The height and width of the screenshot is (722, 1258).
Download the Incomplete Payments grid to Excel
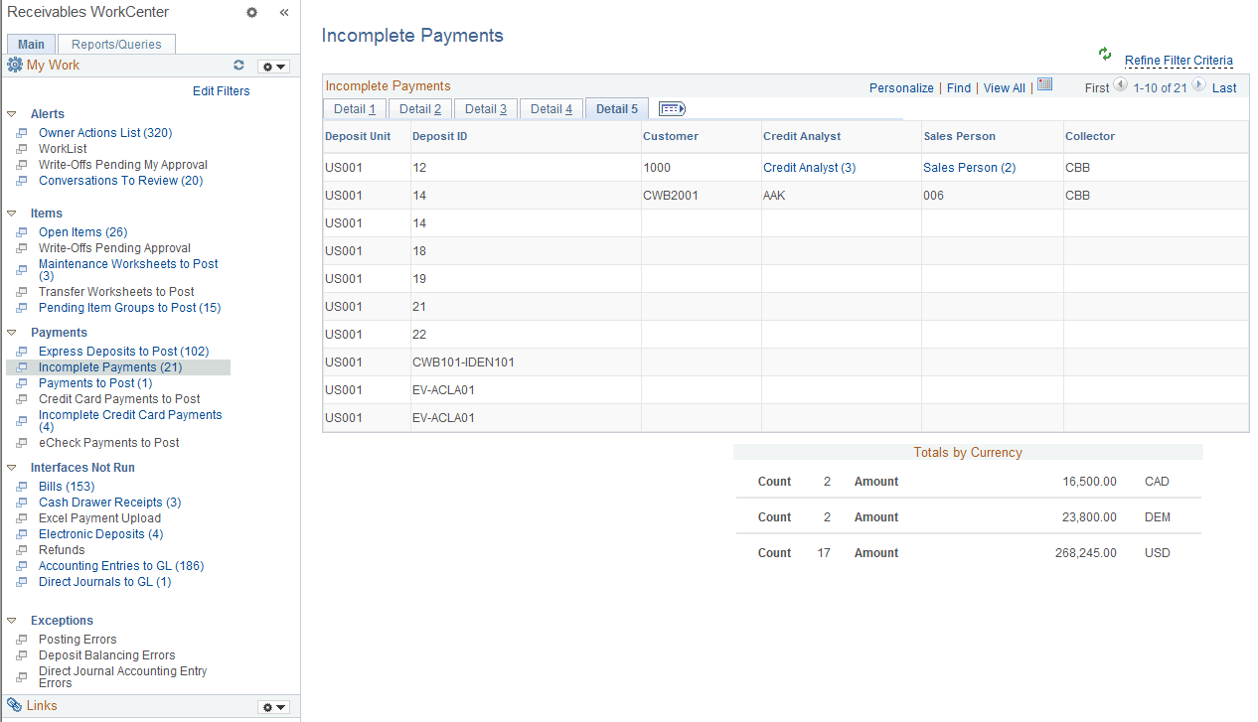1044,85
